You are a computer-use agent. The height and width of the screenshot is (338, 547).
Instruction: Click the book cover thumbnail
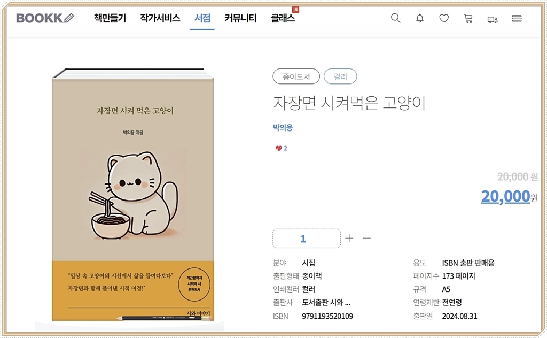[133, 195]
